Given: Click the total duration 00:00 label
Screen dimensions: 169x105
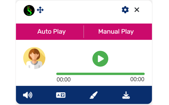Looking at the screenshot, I should pyautogui.click(x=137, y=80).
